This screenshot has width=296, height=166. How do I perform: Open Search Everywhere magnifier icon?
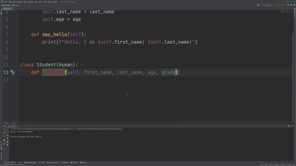click(x=288, y=5)
